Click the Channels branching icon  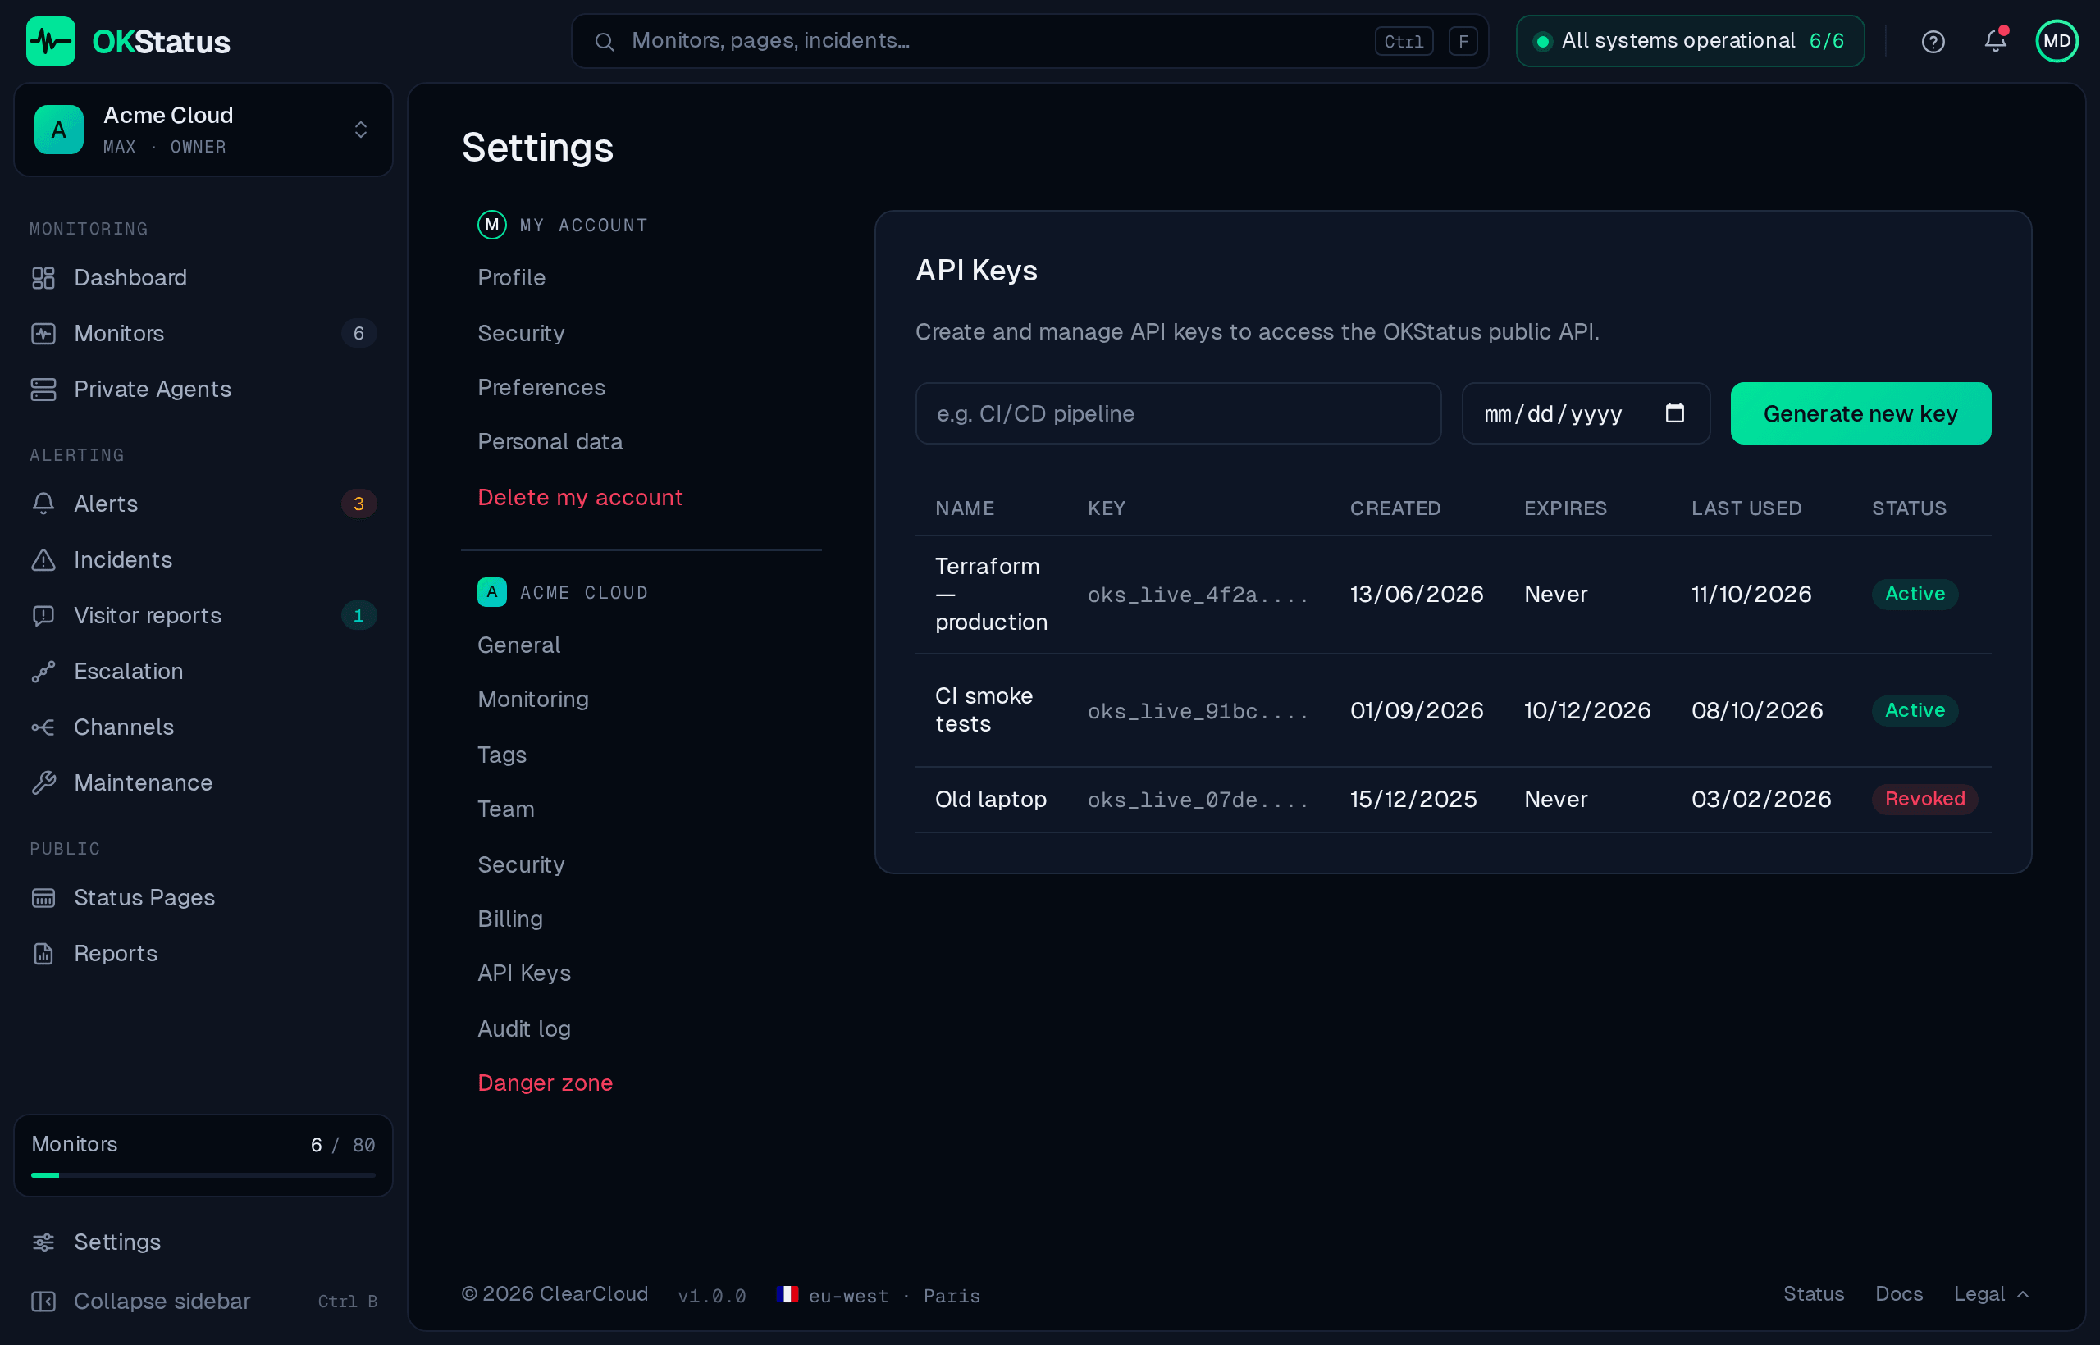tap(43, 727)
